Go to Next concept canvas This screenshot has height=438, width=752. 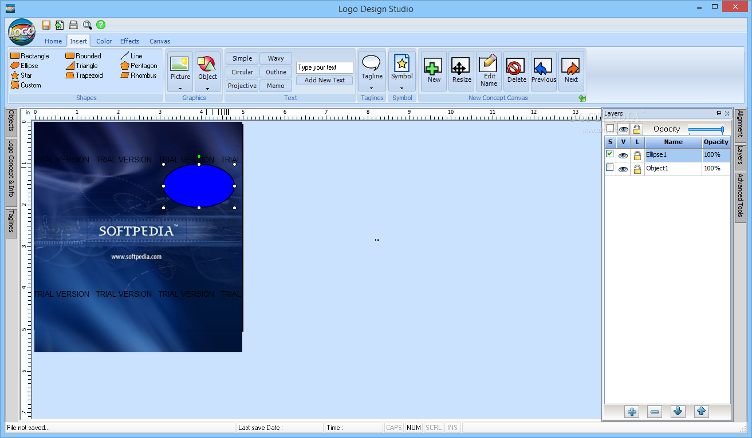[571, 71]
